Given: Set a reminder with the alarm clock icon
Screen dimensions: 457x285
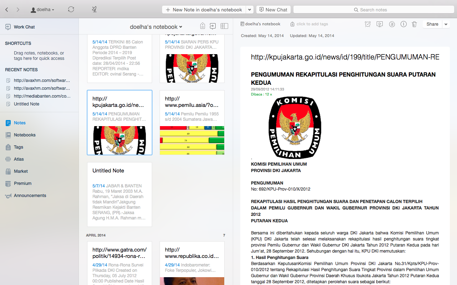Looking at the screenshot, I should (368, 24).
